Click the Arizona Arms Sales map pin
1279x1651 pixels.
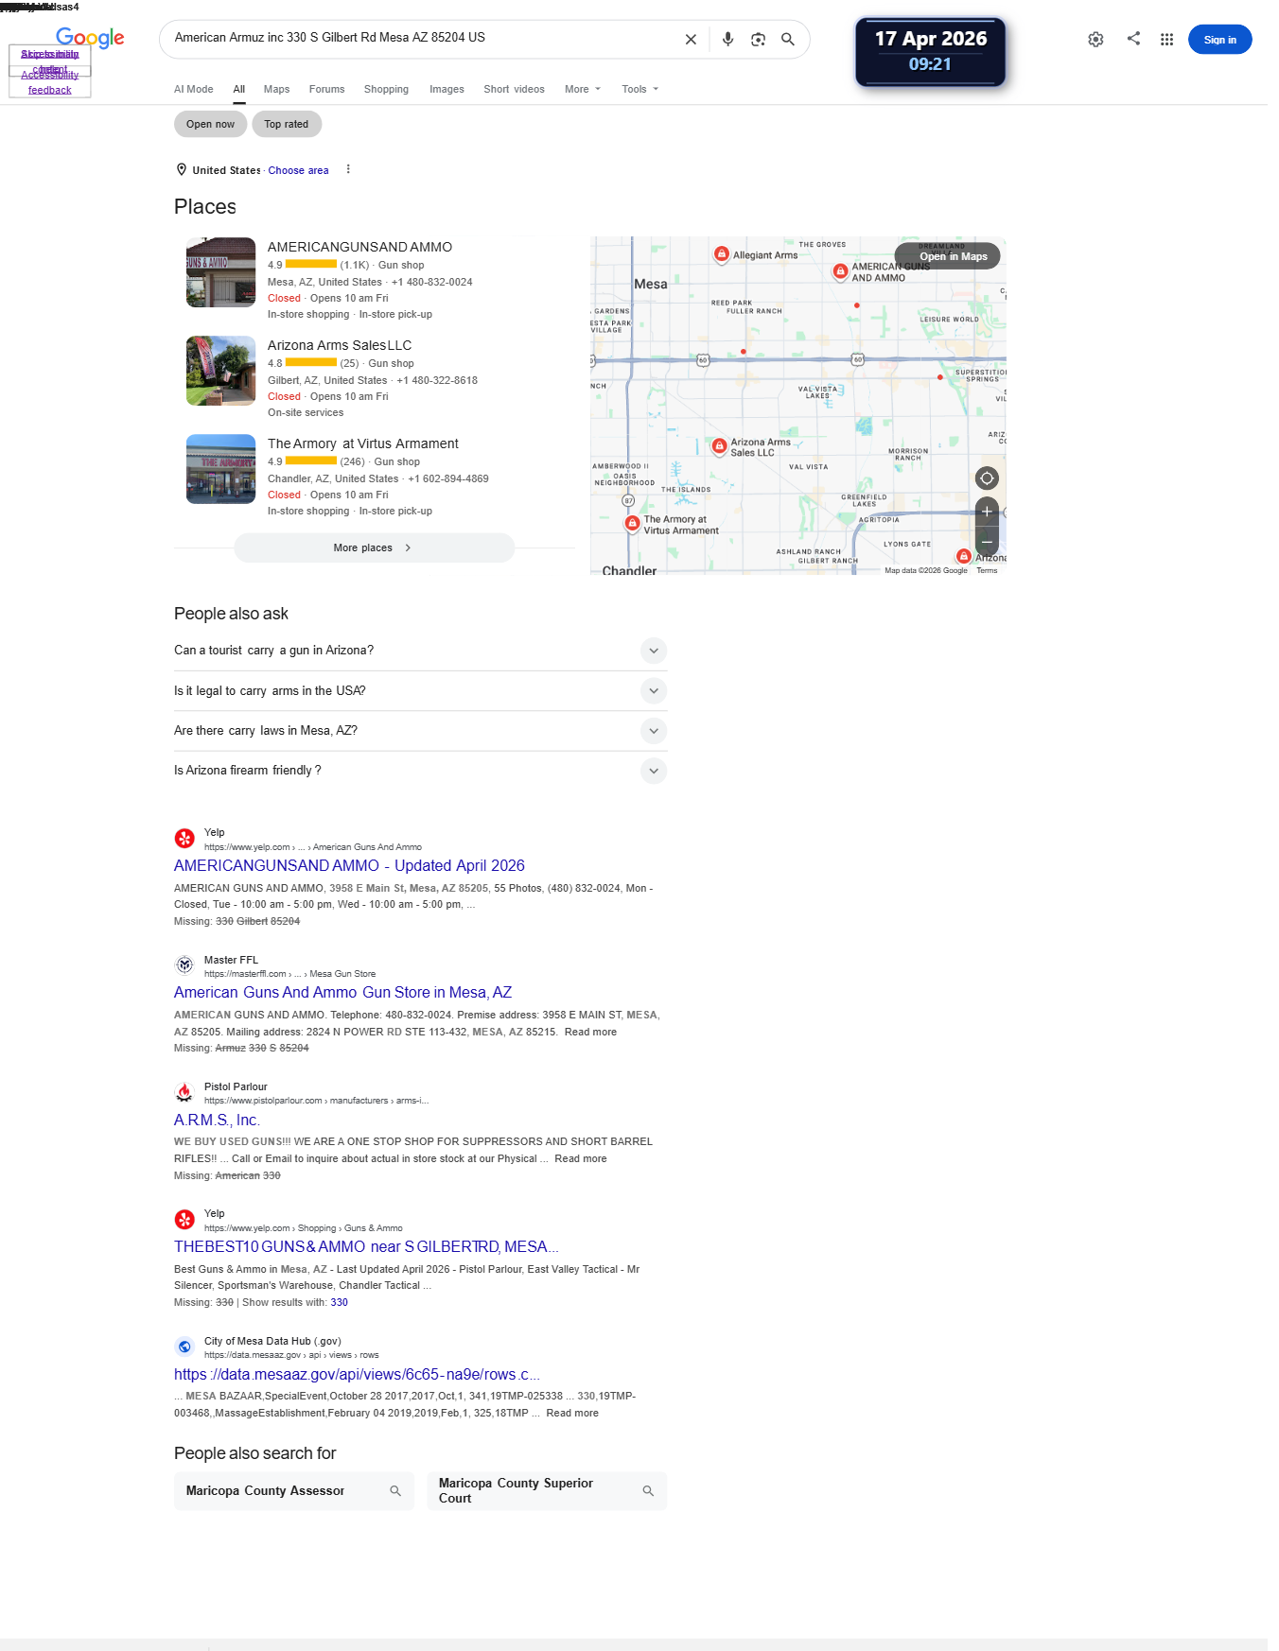(719, 445)
